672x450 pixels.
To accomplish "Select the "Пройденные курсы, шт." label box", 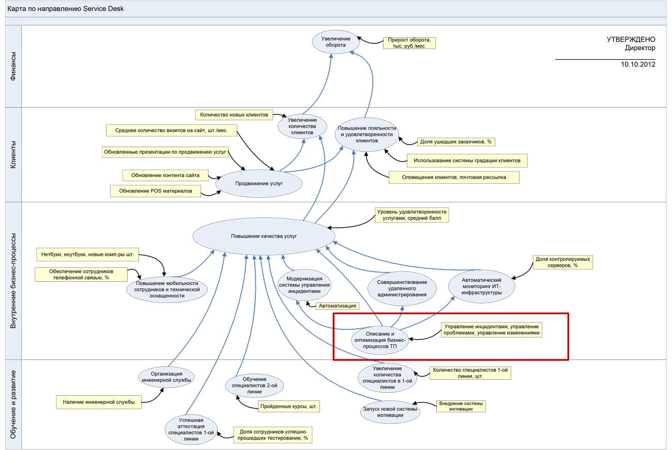I will 289,407.
